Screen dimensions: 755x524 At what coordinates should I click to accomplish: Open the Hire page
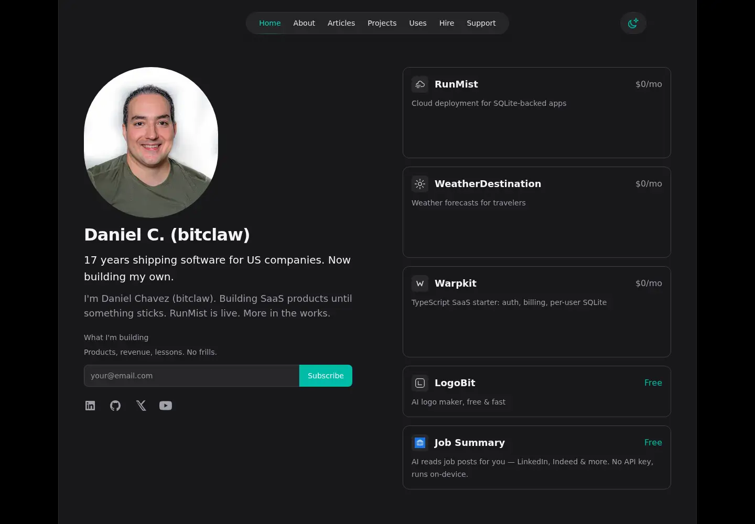click(x=447, y=23)
